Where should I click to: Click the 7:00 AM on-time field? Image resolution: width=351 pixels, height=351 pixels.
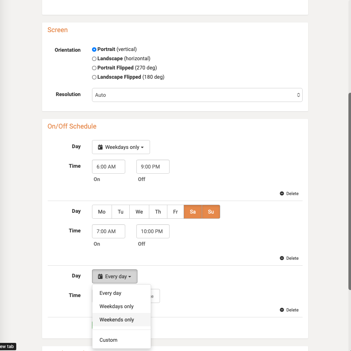[x=108, y=231]
